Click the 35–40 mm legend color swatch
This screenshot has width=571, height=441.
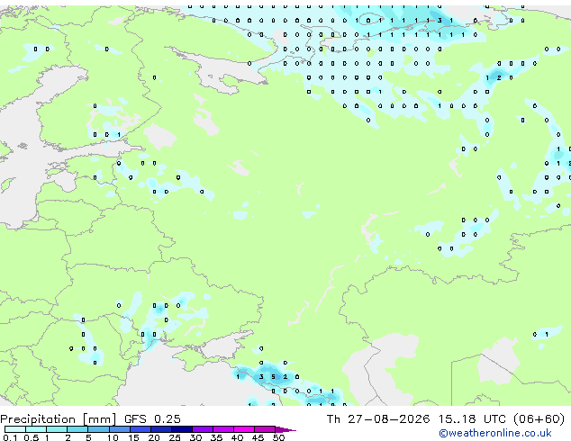coord(222,429)
